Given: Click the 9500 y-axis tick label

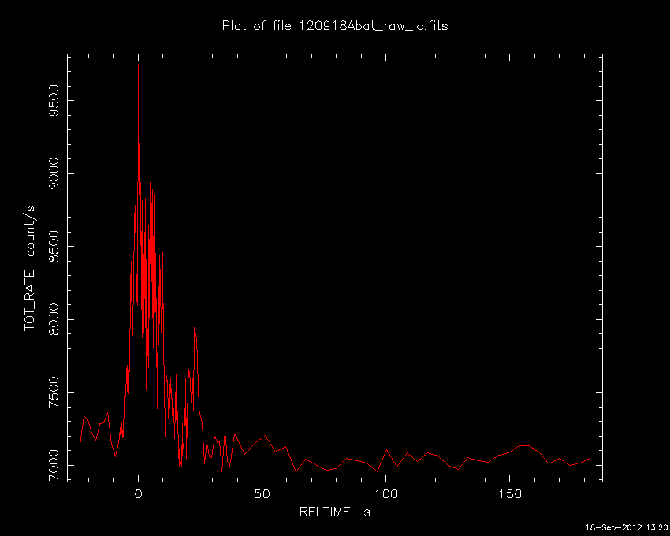Looking at the screenshot, I should click(x=54, y=100).
